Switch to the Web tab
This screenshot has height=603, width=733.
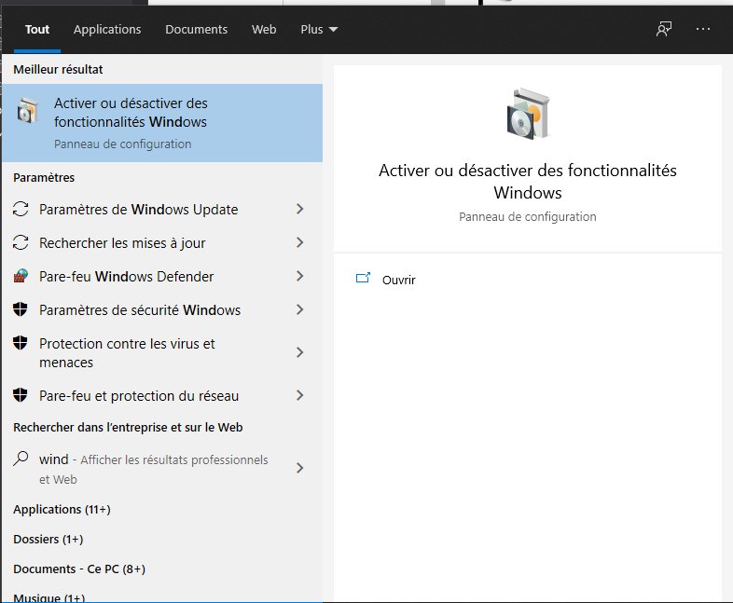[x=264, y=30]
